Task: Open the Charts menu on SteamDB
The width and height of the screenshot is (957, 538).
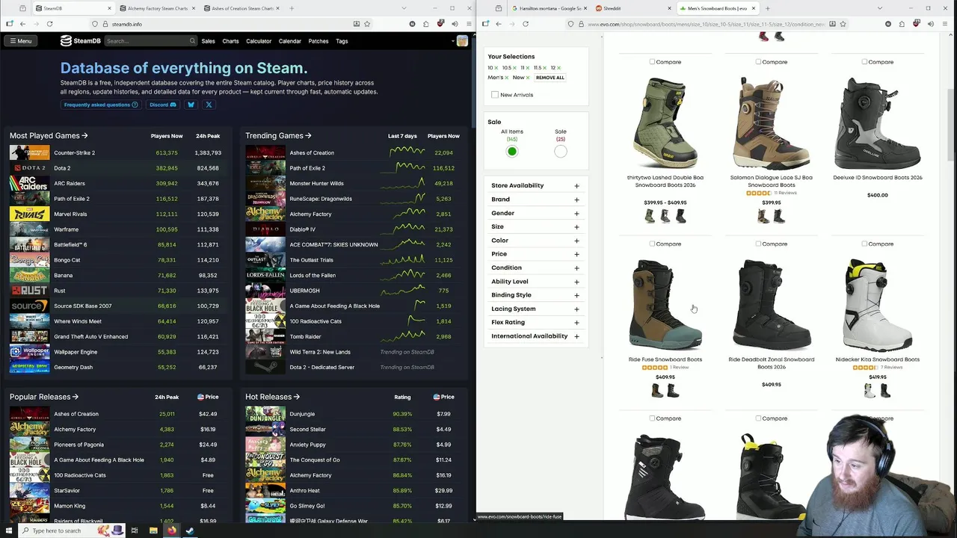Action: pos(230,41)
